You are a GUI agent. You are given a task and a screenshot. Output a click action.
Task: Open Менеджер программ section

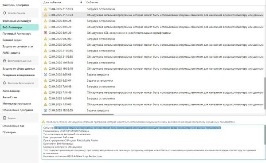point(16,103)
